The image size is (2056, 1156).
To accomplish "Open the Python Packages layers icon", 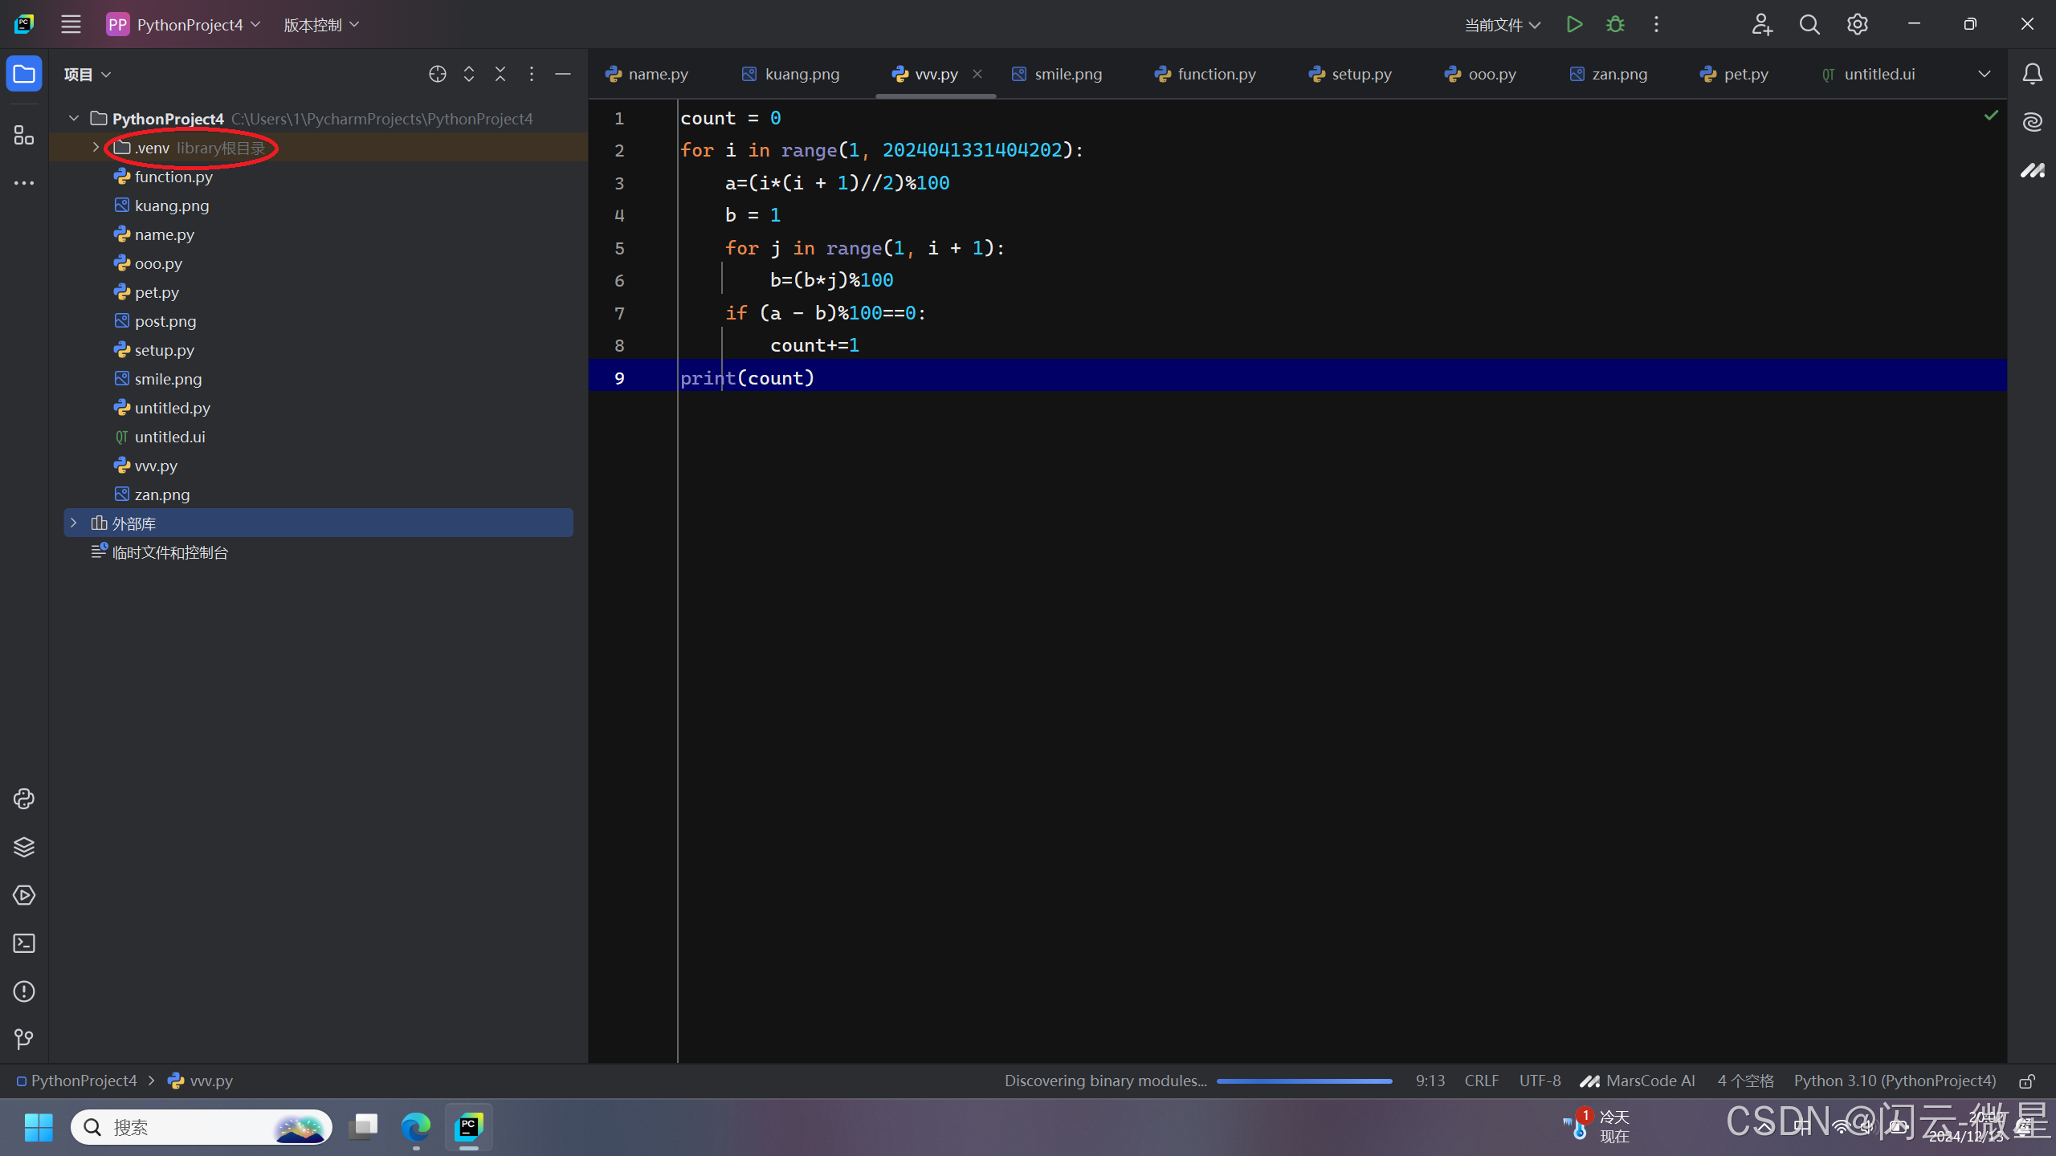I will [24, 847].
